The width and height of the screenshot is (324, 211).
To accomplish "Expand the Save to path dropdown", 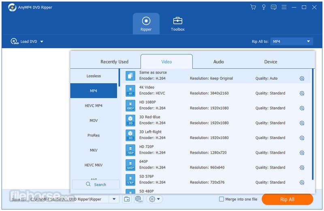I will (114, 199).
